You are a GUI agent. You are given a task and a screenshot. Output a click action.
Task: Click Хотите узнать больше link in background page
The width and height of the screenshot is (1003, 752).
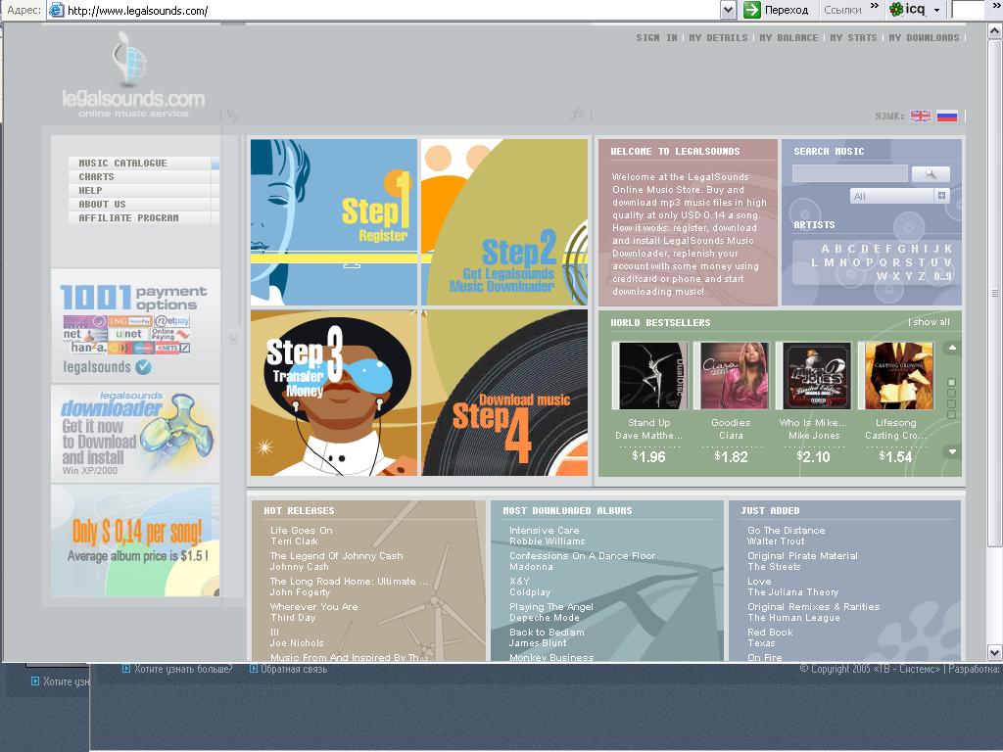click(183, 669)
